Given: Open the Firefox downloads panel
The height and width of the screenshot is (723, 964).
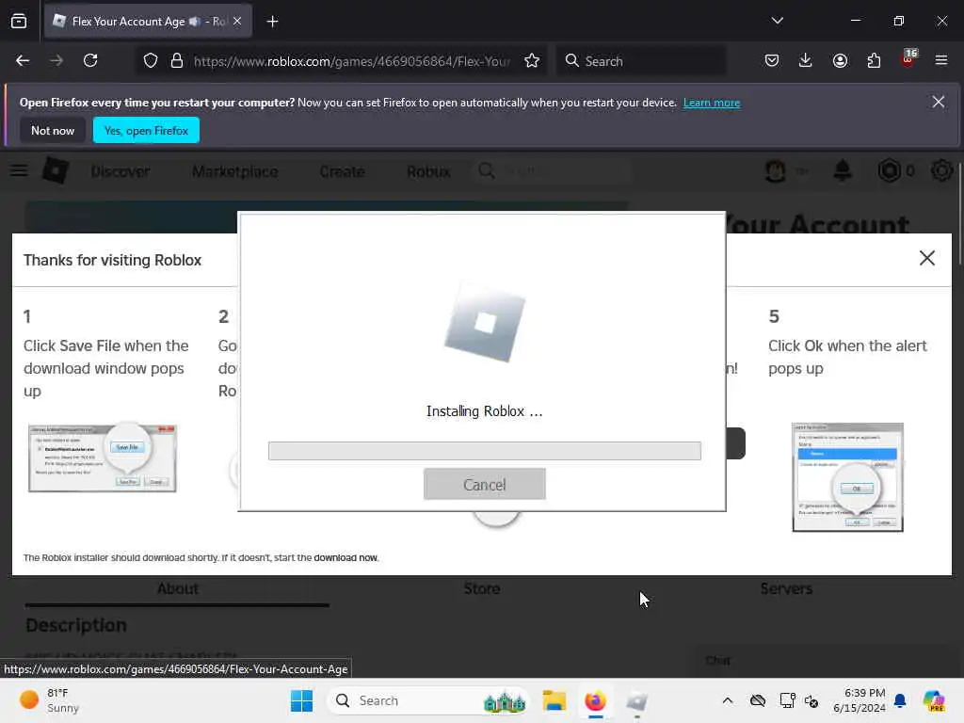Looking at the screenshot, I should click(x=806, y=61).
